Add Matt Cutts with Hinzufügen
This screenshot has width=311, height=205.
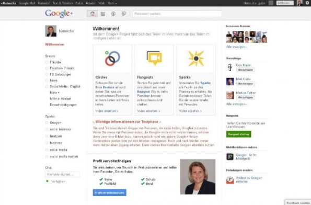pyautogui.click(x=245, y=84)
